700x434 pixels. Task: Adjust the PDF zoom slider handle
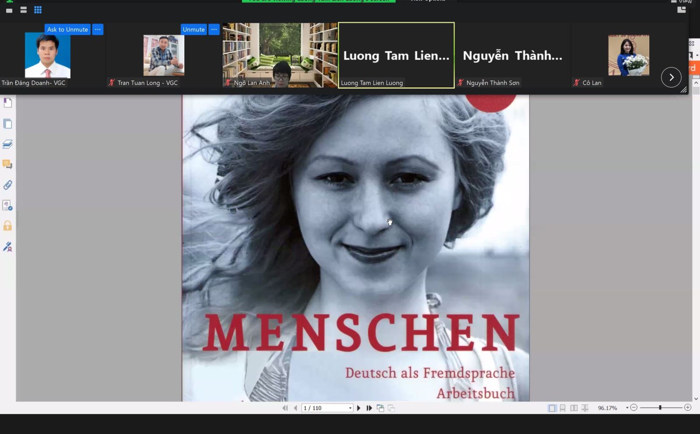[660, 407]
